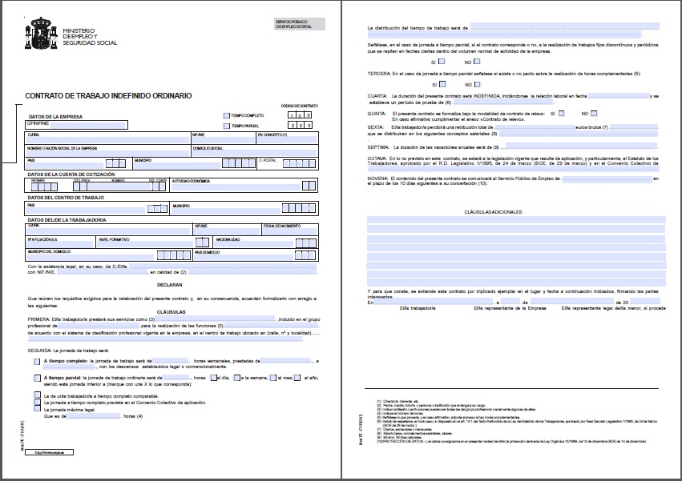Click the first Cláusulas Adicionales text line

[516, 219]
